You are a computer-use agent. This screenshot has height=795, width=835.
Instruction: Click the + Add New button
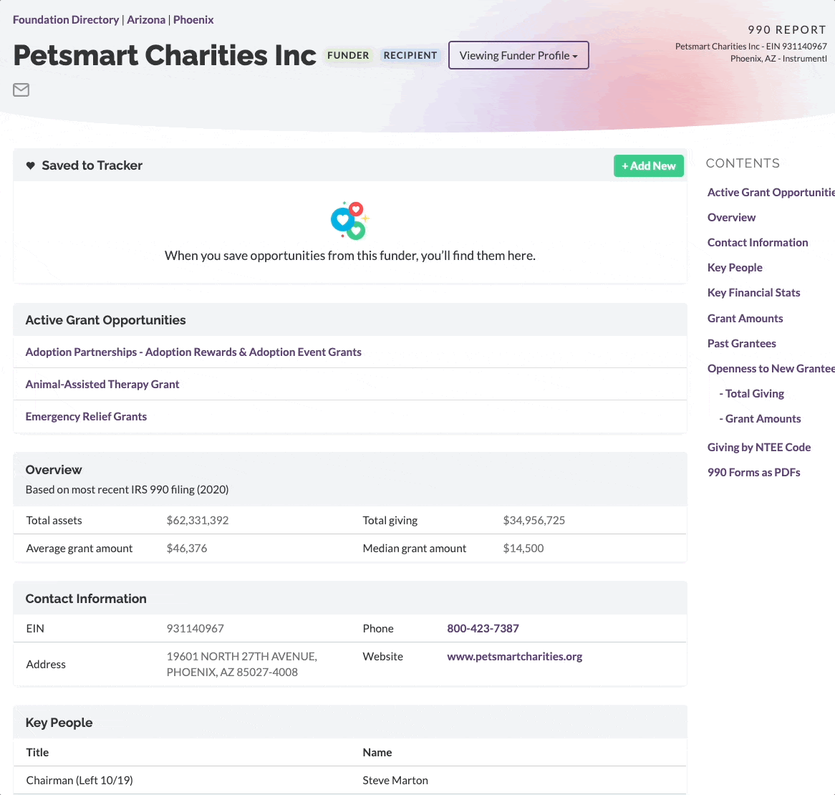pyautogui.click(x=649, y=165)
